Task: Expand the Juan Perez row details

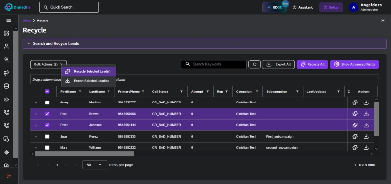Action: [36, 137]
